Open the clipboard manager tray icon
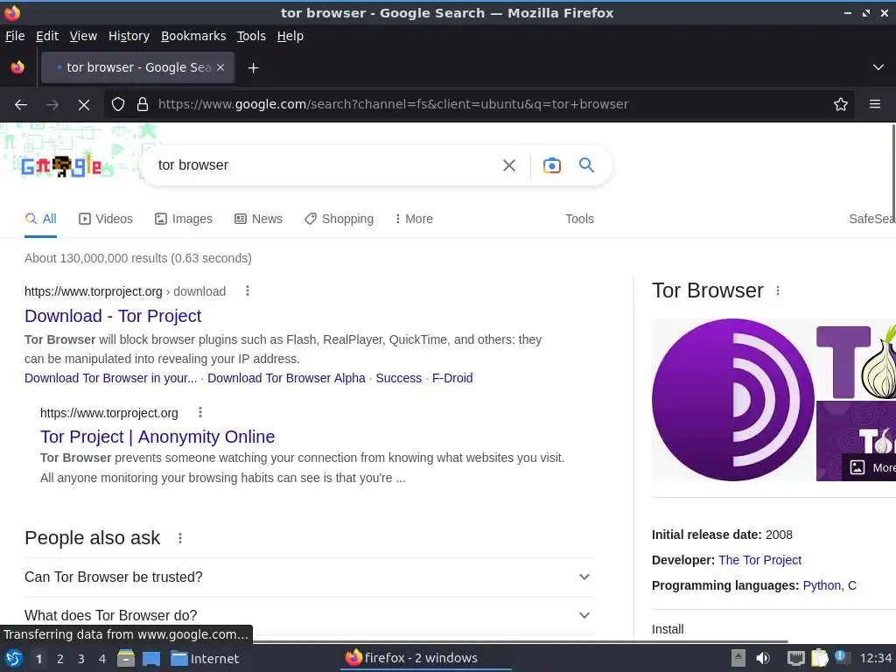Screen dimensions: 896x672 tap(819, 658)
